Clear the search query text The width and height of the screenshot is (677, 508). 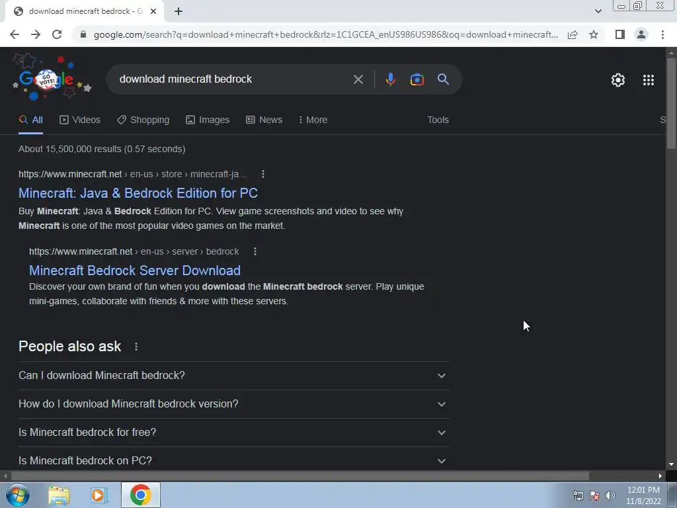(x=358, y=79)
